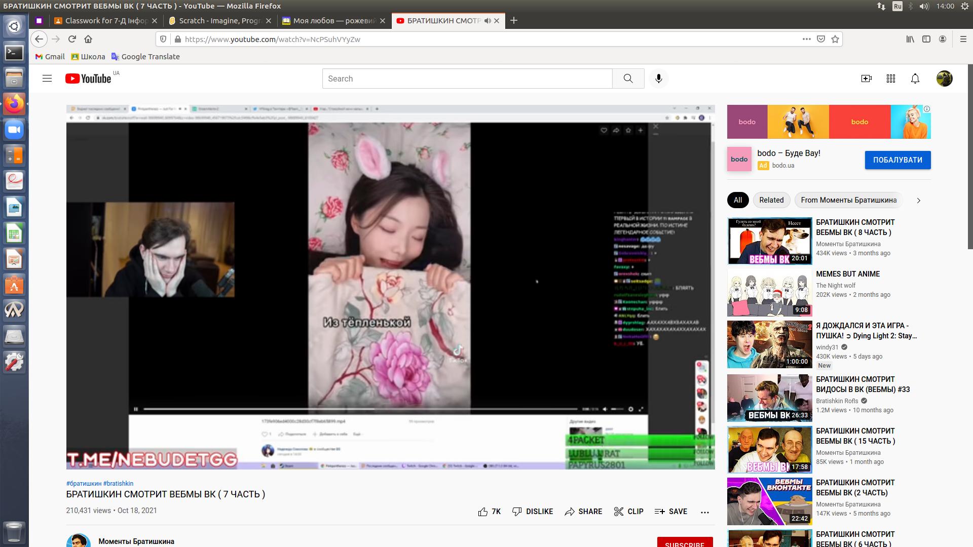Open MEMES BUT ANIME video thumbnail

coord(769,293)
